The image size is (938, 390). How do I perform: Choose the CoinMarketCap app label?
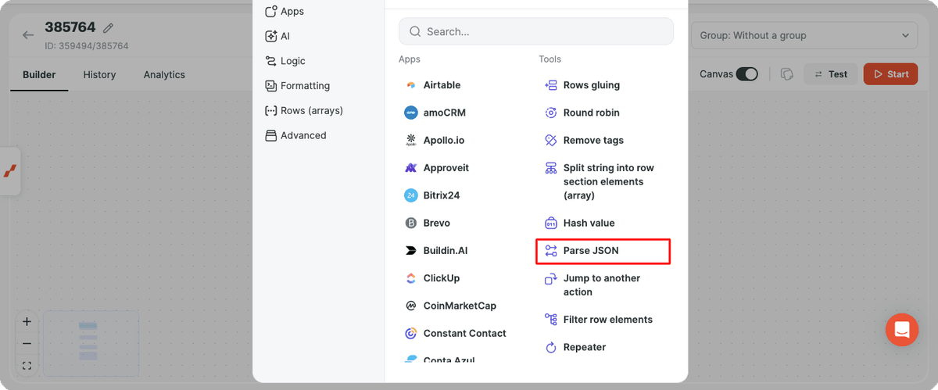(x=460, y=306)
